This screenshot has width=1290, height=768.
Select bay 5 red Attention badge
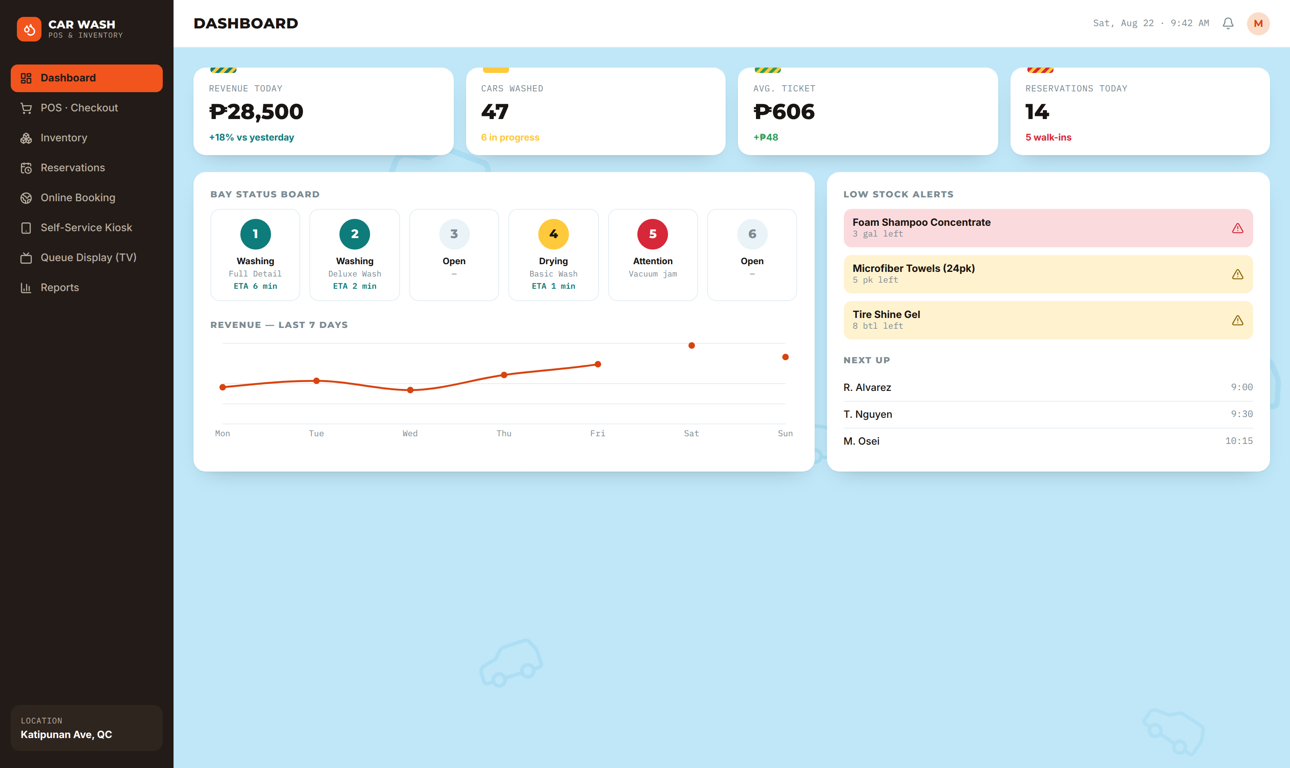click(653, 234)
